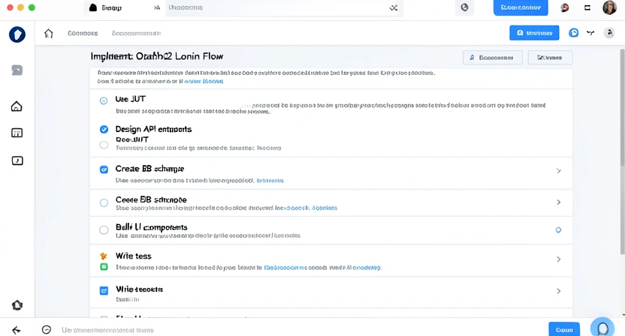Select the Build UI components radio circle
The image size is (625, 336).
click(104, 230)
